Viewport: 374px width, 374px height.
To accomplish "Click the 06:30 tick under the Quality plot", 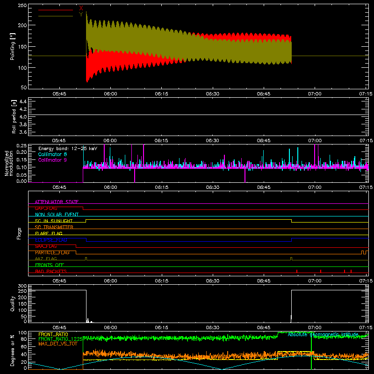I will (213, 328).
